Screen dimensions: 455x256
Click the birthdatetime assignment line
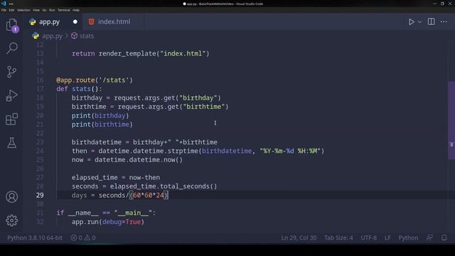tap(144, 142)
